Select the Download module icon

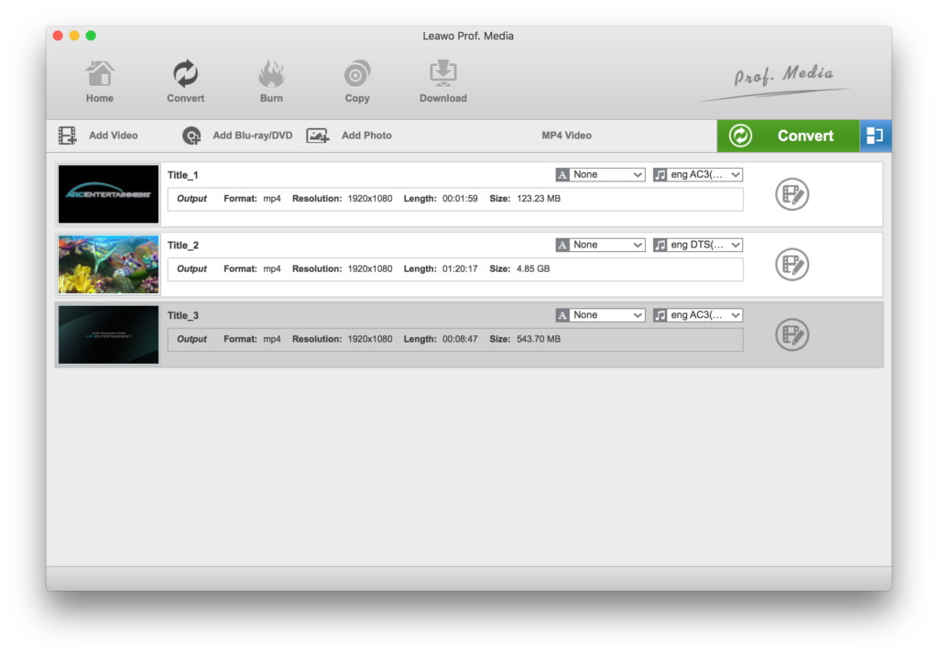442,80
